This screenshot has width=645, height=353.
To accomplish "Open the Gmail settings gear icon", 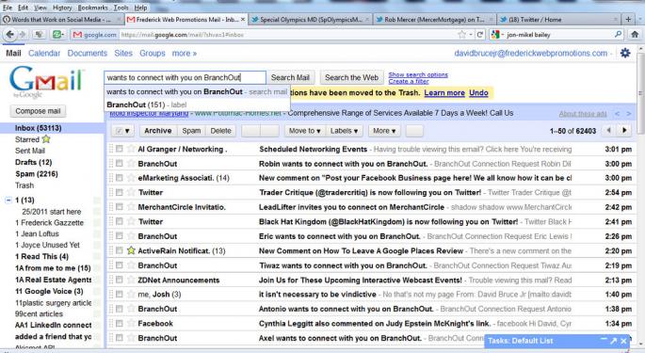I will tap(625, 53).
